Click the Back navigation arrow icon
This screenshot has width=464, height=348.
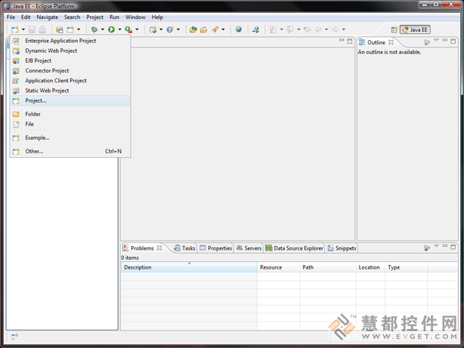tap(318, 29)
